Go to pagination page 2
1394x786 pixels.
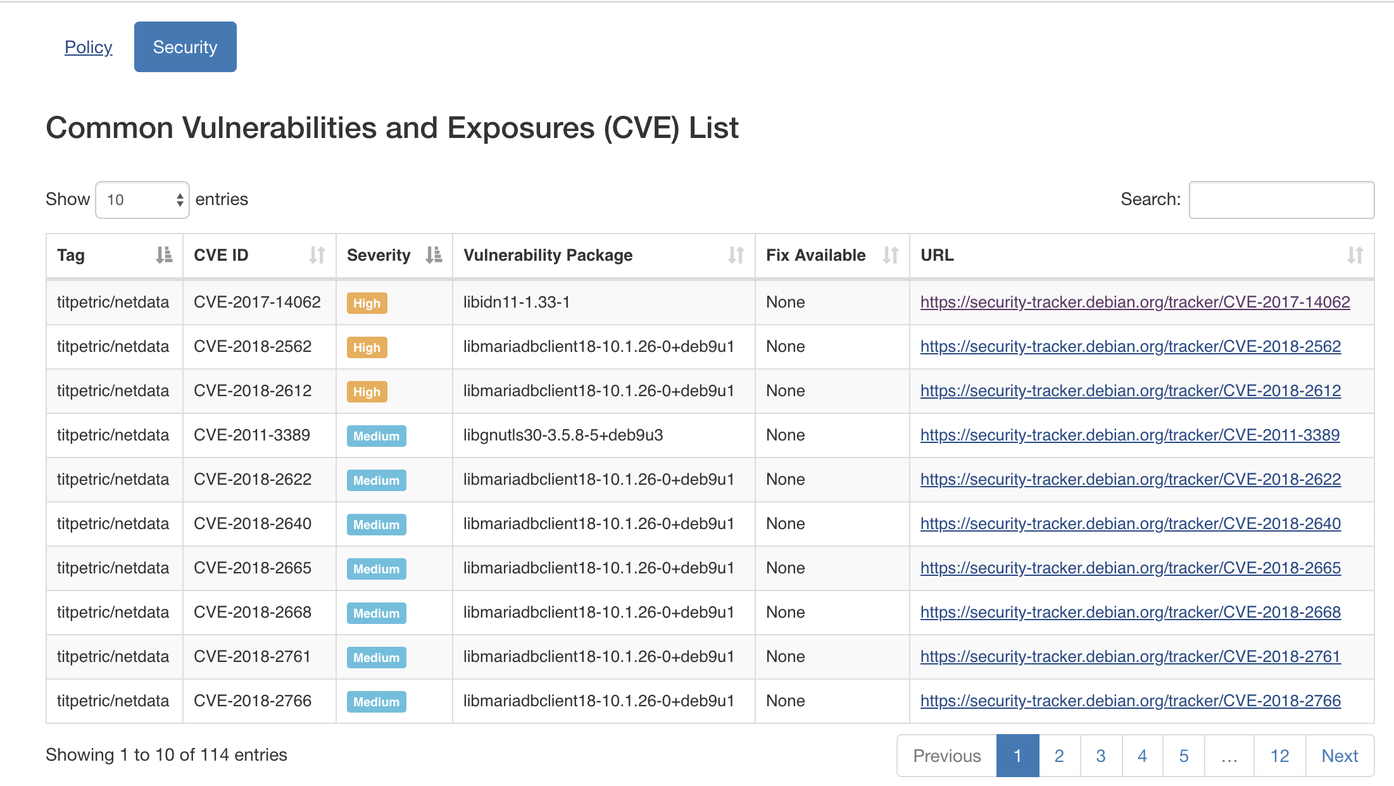(x=1059, y=756)
